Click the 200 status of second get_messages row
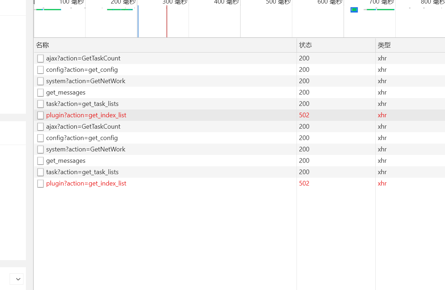 coord(304,161)
